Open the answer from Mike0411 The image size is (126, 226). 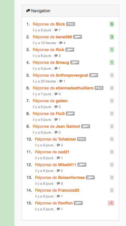[55, 165]
